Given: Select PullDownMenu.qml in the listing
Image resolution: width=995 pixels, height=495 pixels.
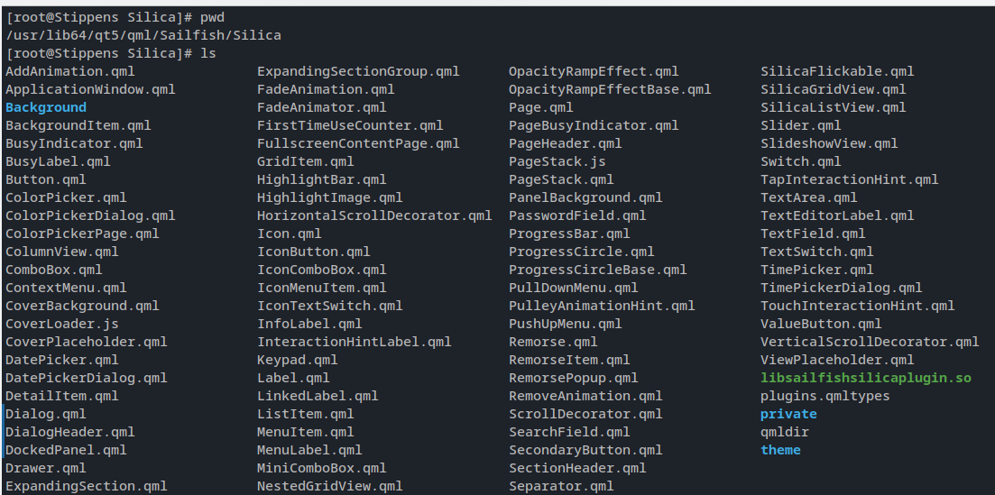Looking at the screenshot, I should (x=573, y=288).
